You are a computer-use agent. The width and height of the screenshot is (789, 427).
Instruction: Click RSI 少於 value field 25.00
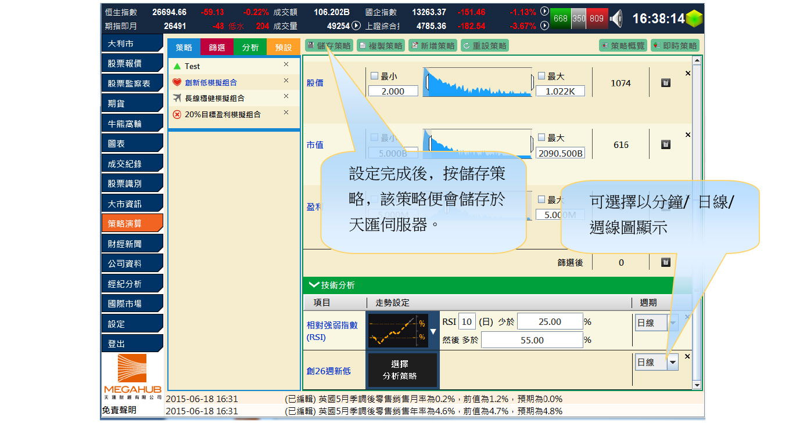pos(550,321)
